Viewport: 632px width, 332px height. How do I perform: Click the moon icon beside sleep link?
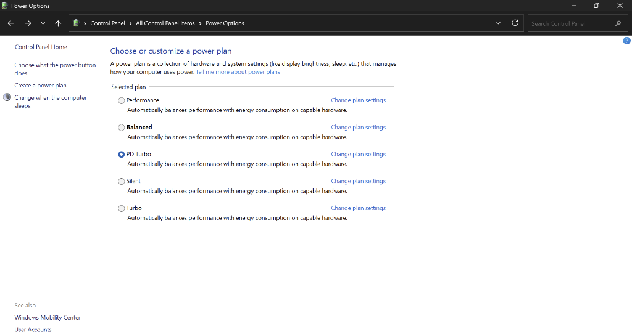(7, 97)
